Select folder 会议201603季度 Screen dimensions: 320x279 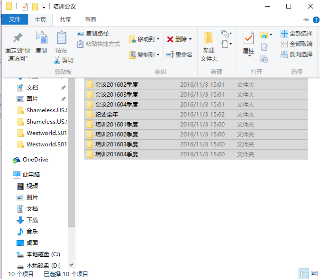196,94
